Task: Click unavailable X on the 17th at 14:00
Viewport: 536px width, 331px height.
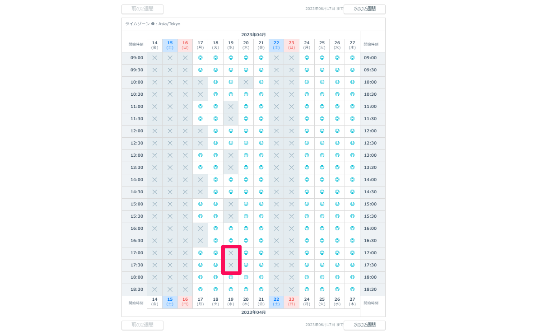Action: pos(200,180)
